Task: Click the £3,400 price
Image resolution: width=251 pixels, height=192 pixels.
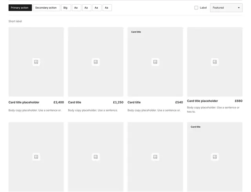Action: pos(58,102)
